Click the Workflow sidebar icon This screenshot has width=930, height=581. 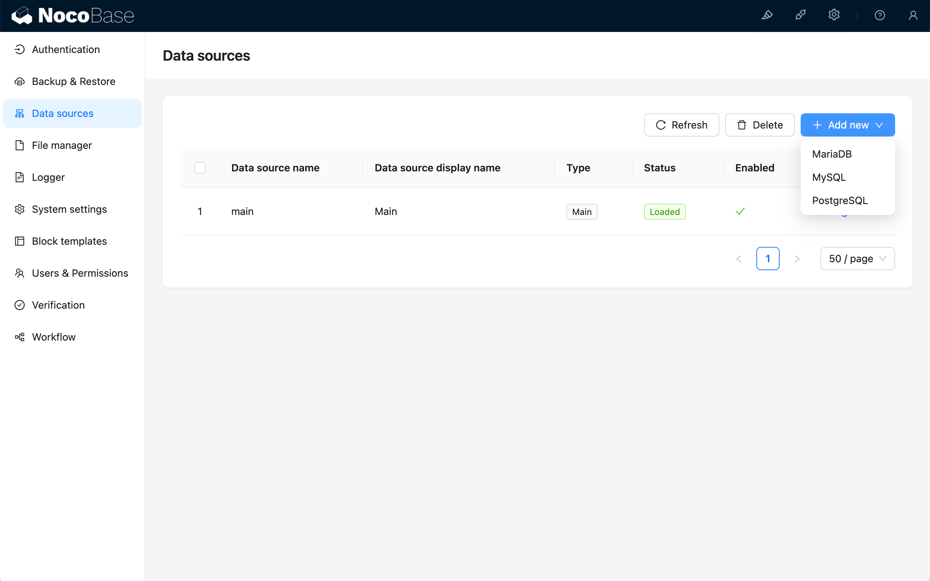(x=20, y=337)
